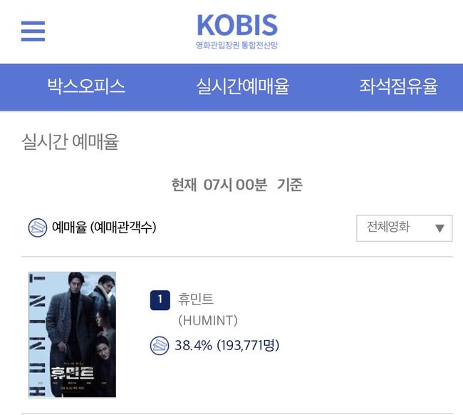This screenshot has height=415, width=463.
Task: Click the arrow on the 전체영화 dropdown
Action: pyautogui.click(x=439, y=228)
